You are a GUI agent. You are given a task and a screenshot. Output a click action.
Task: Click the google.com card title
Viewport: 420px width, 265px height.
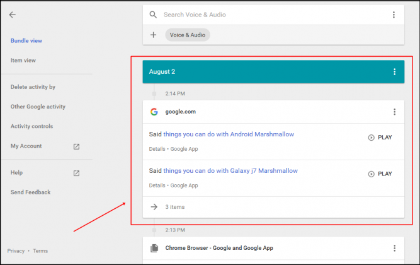click(181, 112)
